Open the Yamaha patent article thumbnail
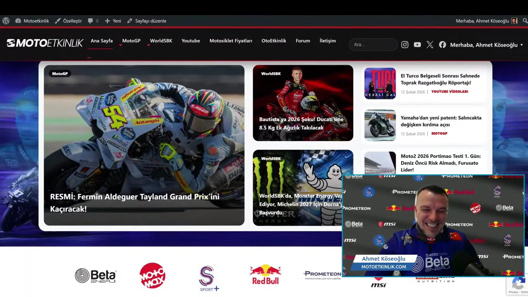The image size is (528, 297). [x=380, y=125]
